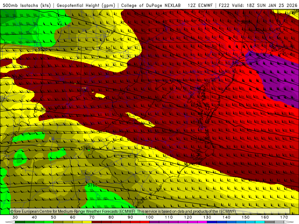Click the 'F222' forecast hour label
This screenshot has width=299, height=224.
click(224, 5)
